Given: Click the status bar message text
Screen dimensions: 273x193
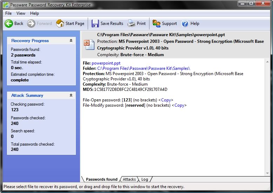Looking at the screenshot, I should click(94, 187).
